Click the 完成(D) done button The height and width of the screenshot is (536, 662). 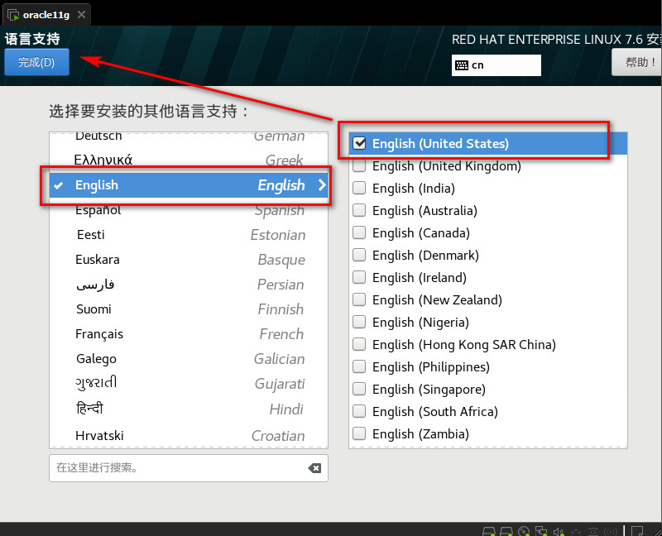click(x=36, y=62)
